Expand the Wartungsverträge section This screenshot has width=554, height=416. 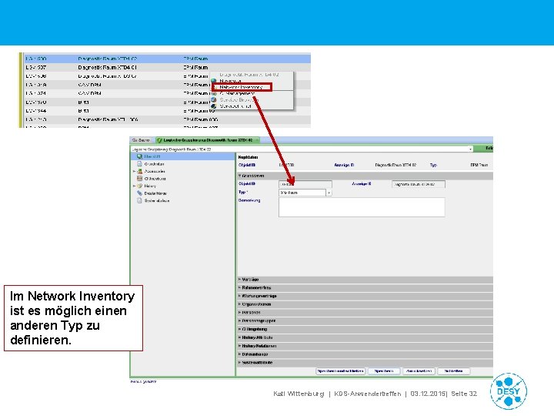click(x=365, y=296)
